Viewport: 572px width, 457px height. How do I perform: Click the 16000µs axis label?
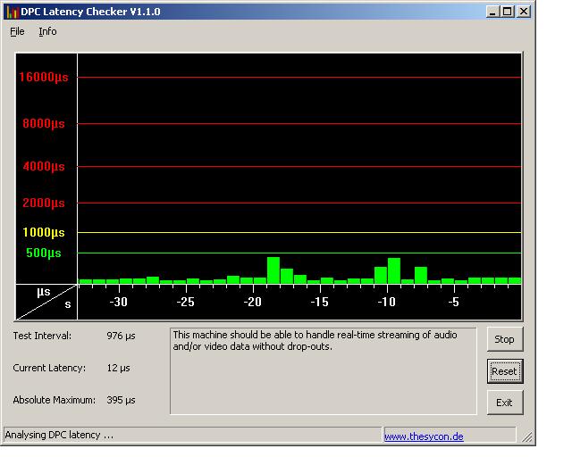click(x=44, y=78)
